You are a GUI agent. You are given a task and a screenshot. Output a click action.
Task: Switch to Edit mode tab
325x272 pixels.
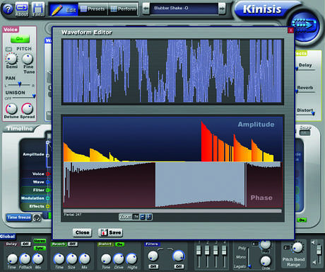click(64, 10)
